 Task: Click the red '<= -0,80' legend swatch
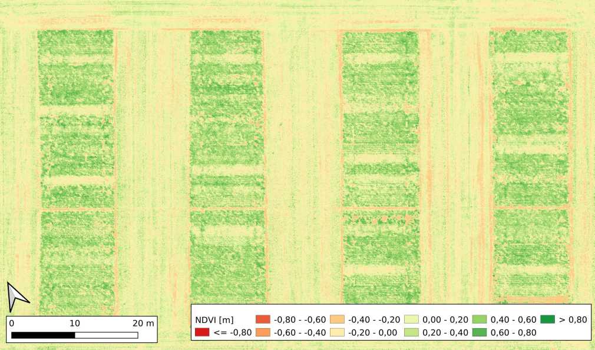(x=202, y=332)
